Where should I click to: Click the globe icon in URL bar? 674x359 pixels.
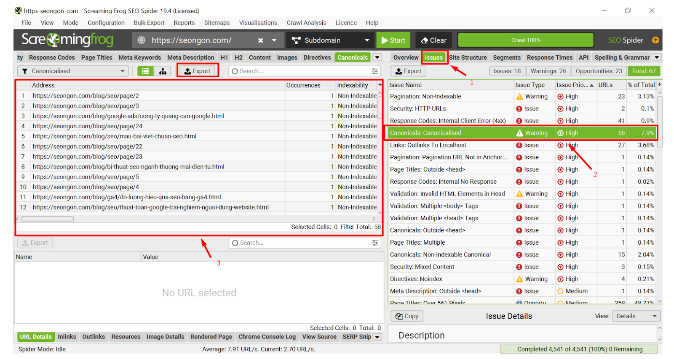pyautogui.click(x=142, y=40)
